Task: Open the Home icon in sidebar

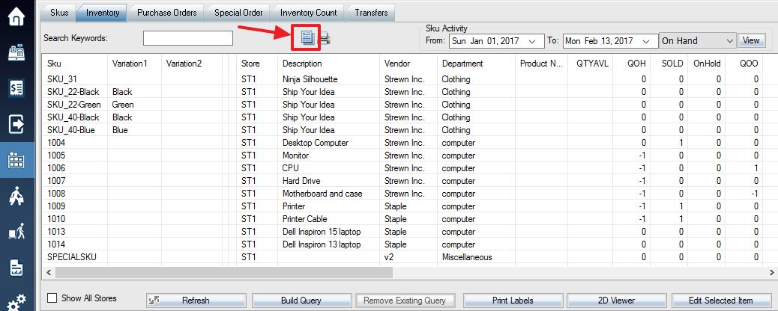Action: coord(17,16)
